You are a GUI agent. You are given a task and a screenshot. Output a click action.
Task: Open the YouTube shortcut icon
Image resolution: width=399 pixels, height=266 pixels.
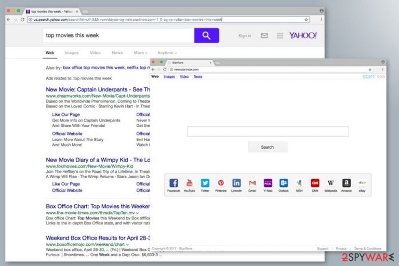tap(189, 183)
